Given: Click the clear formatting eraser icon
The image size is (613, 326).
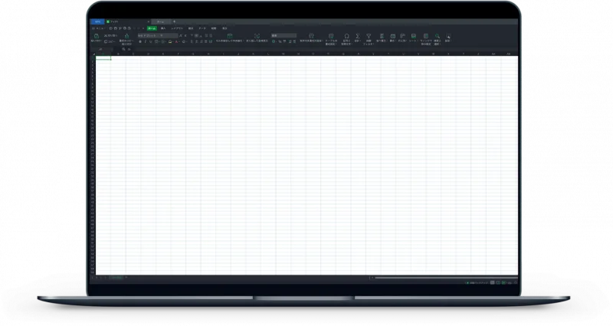Looking at the screenshot, I should 184,41.
